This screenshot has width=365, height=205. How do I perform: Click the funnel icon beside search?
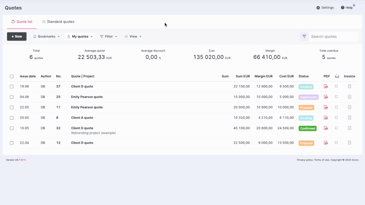(x=304, y=36)
